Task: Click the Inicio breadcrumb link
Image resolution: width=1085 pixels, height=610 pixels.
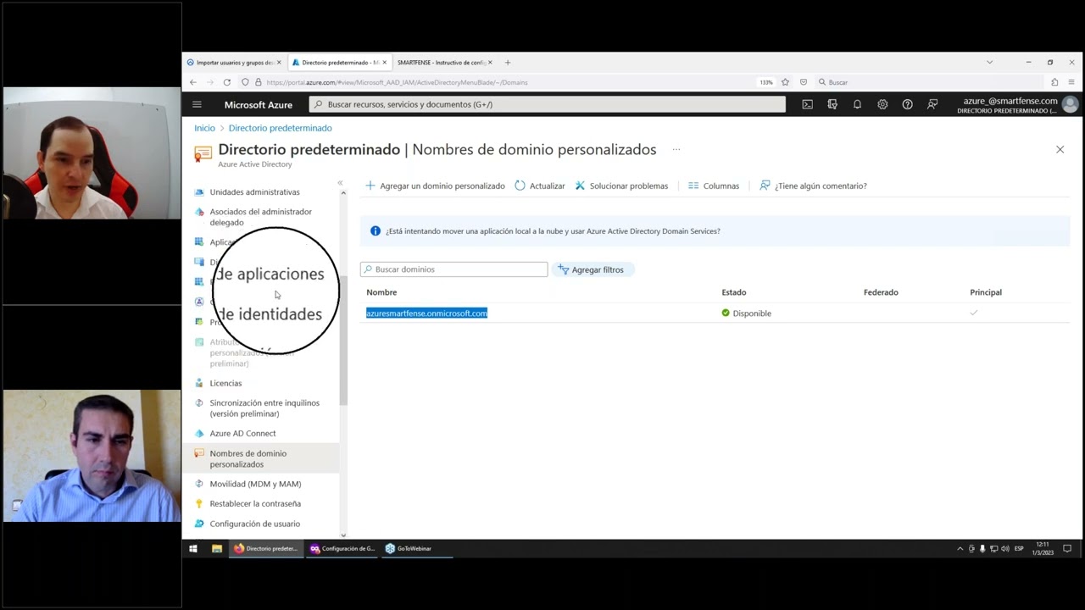Action: point(204,128)
